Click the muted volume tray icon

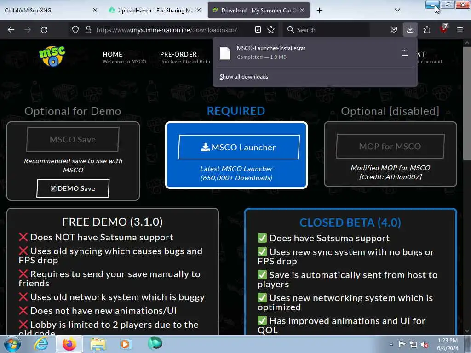[425, 344]
